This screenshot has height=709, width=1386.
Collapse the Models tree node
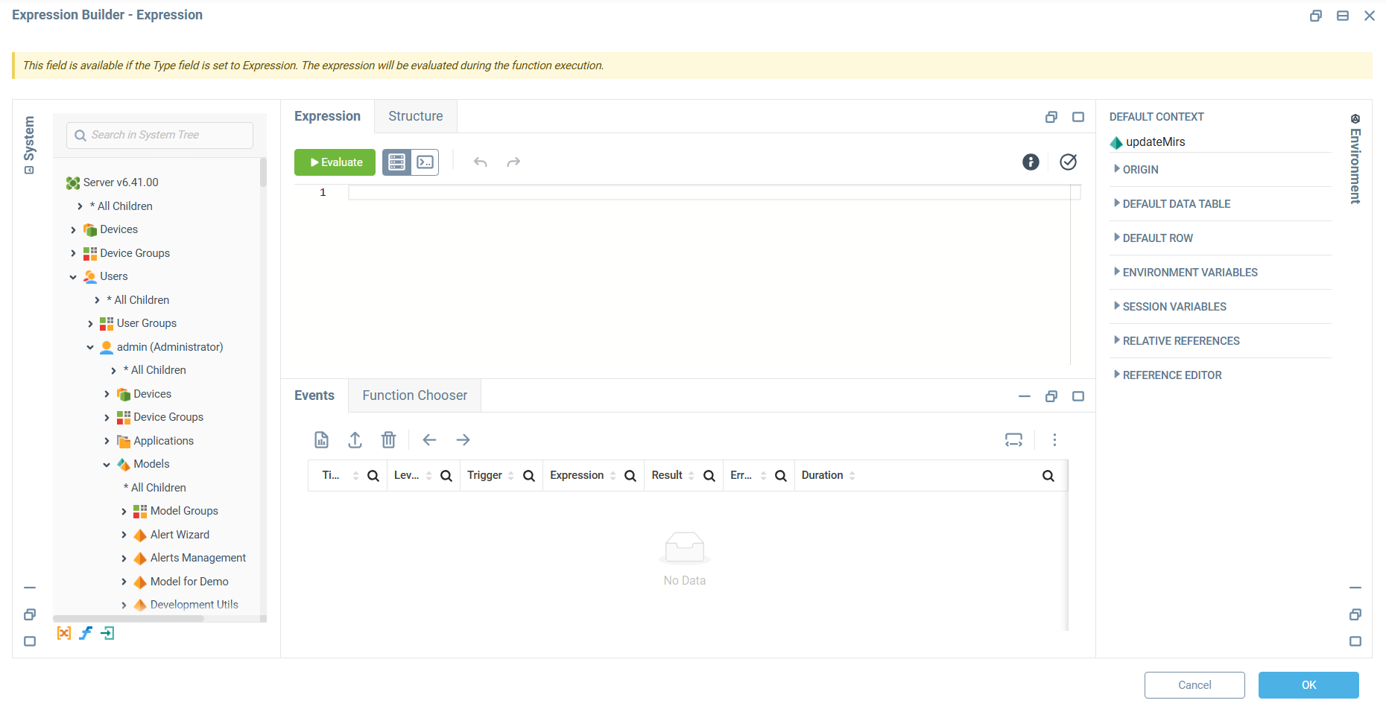click(x=107, y=465)
